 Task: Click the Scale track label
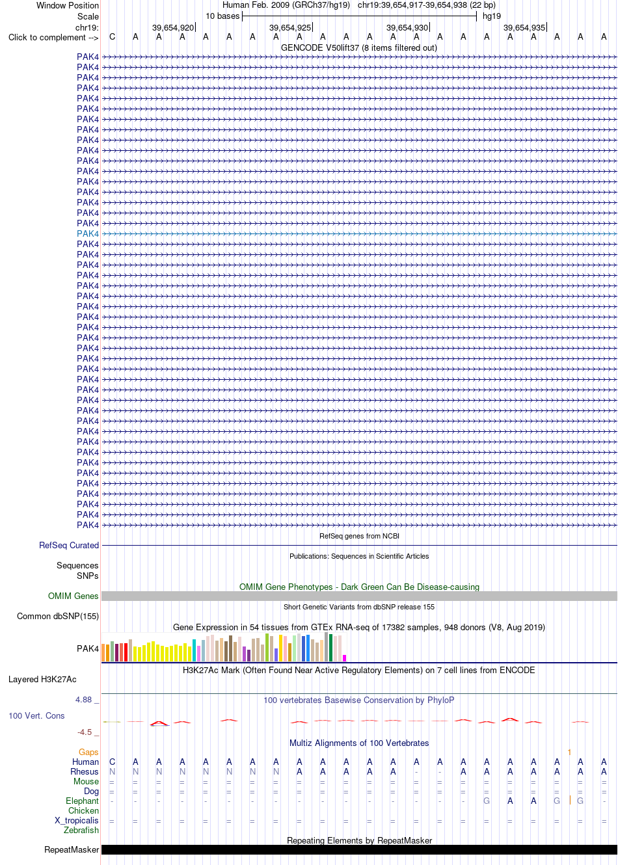tap(88, 16)
